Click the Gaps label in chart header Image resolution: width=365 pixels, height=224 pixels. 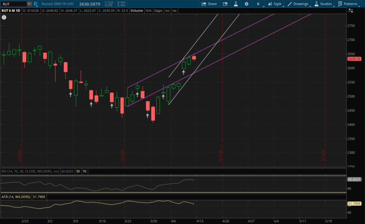click(158, 11)
